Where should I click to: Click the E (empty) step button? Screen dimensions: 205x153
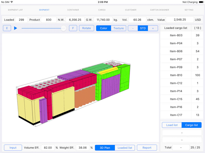pos(7,28)
